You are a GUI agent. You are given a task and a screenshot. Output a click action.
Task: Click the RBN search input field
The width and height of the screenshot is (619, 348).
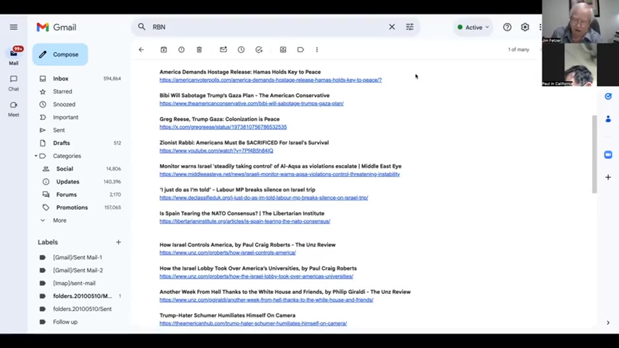click(268, 27)
